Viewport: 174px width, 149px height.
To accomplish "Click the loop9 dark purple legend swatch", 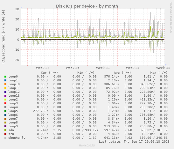I will click(5, 126).
